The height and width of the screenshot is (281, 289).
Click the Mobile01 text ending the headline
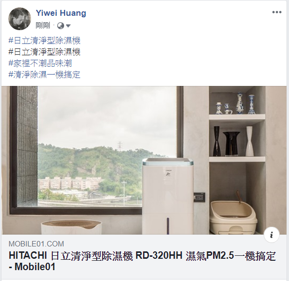click(35, 267)
